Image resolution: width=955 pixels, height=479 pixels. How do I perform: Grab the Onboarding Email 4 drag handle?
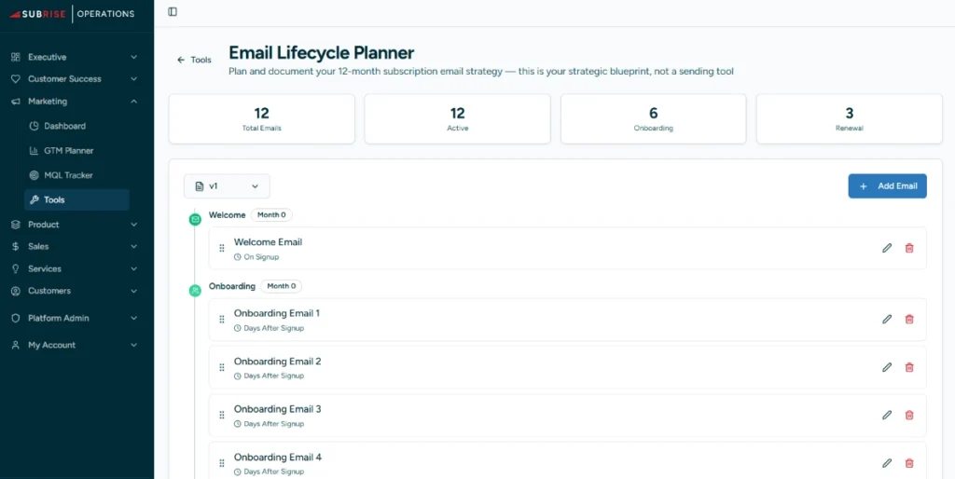[222, 463]
